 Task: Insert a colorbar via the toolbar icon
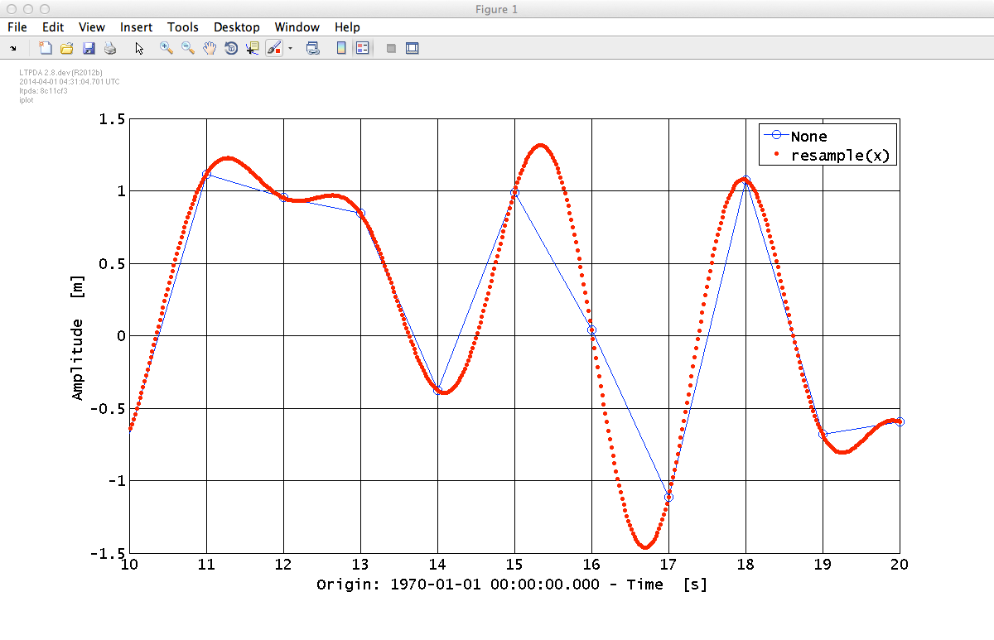pos(340,49)
